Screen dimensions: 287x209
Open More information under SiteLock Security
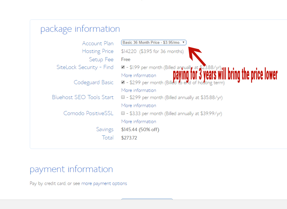[138, 75]
